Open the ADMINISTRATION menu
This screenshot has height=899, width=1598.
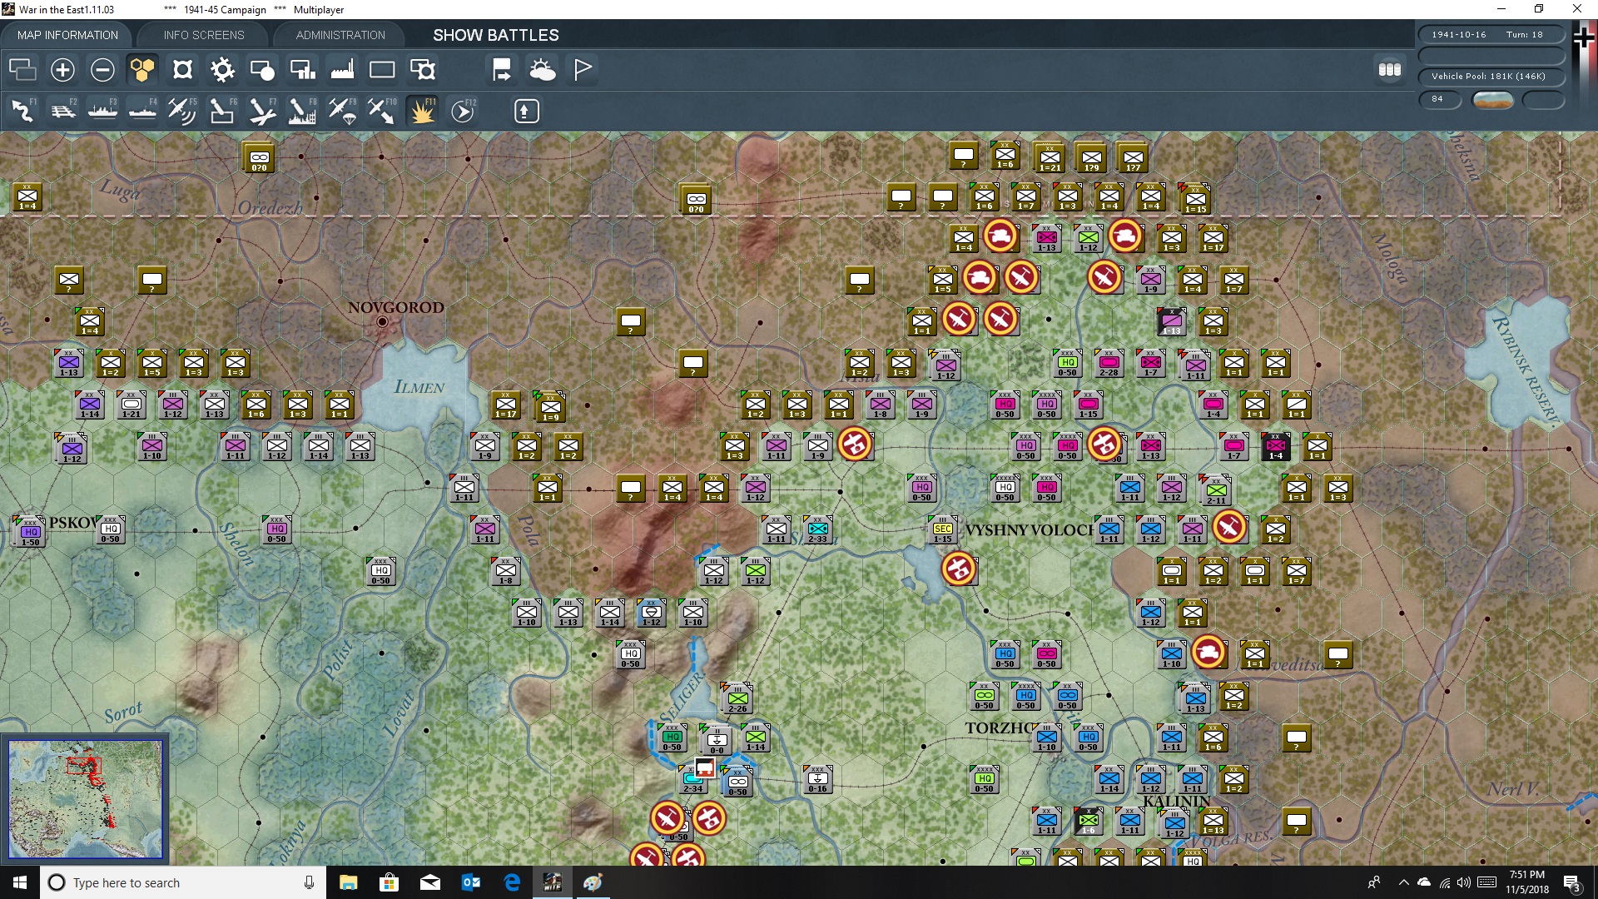pyautogui.click(x=339, y=34)
